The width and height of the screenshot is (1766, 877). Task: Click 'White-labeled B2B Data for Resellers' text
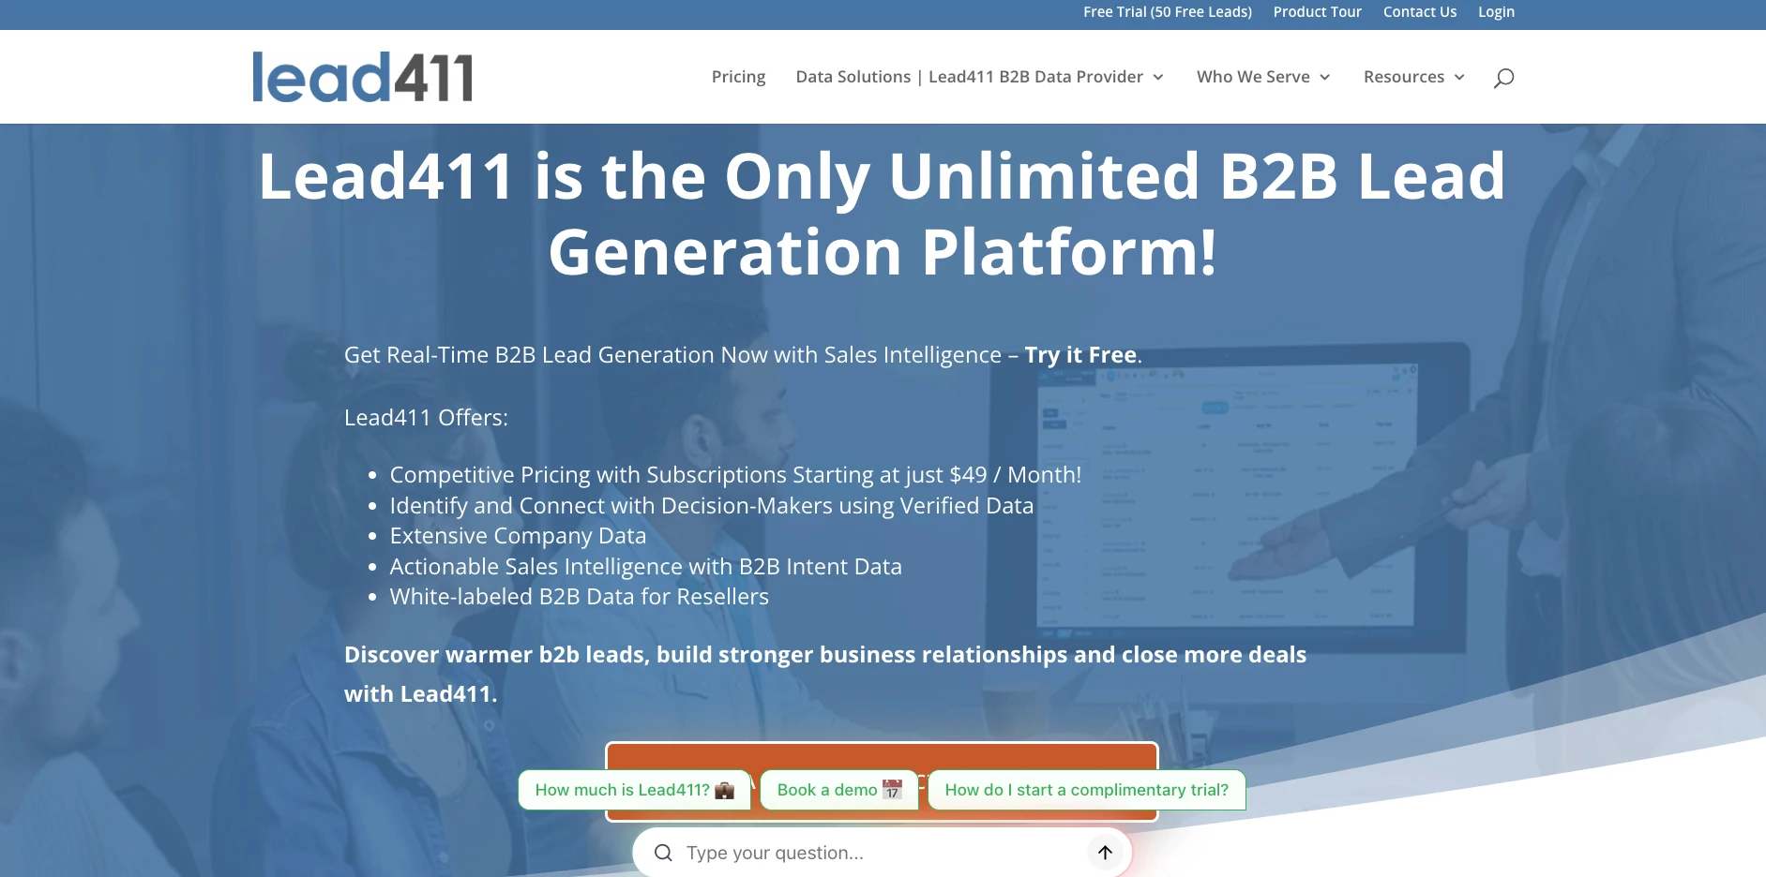579,597
